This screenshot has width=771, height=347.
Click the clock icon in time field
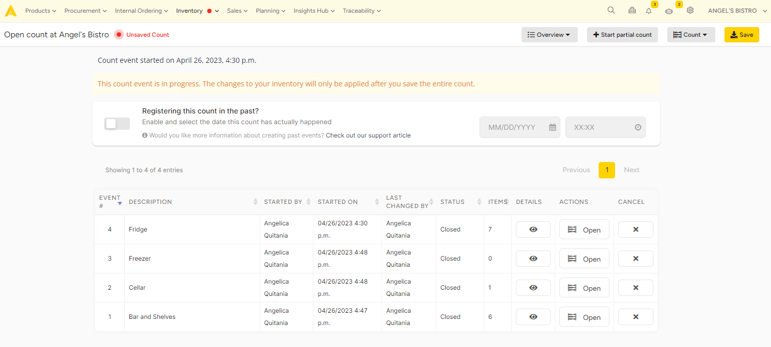(638, 127)
